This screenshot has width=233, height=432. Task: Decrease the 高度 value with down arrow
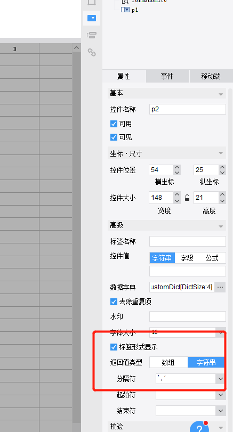(x=222, y=200)
